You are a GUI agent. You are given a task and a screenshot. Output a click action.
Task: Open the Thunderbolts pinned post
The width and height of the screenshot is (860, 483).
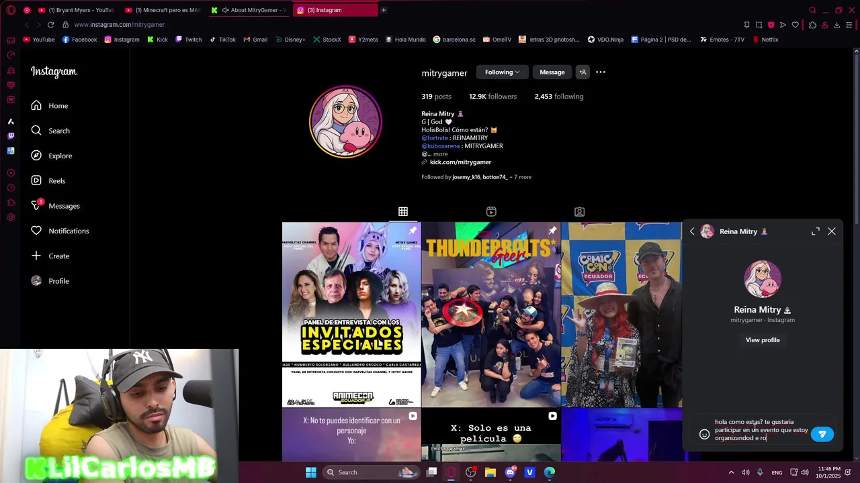click(491, 315)
